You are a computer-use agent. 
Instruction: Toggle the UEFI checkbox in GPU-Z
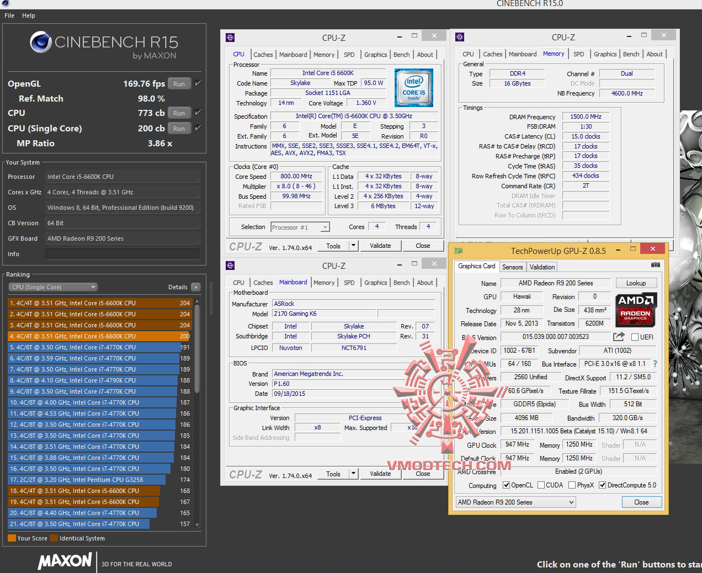pos(635,337)
